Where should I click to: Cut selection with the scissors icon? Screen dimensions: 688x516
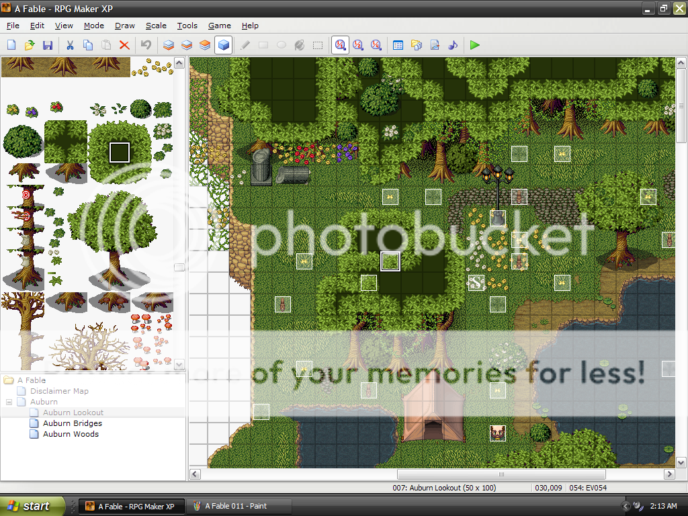click(69, 45)
